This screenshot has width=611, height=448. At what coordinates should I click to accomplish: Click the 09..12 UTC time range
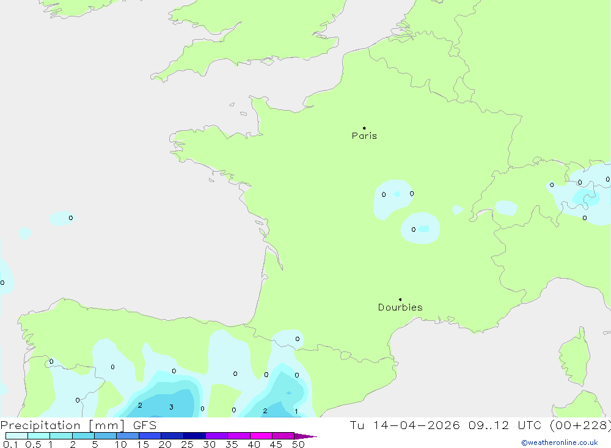[505, 425]
